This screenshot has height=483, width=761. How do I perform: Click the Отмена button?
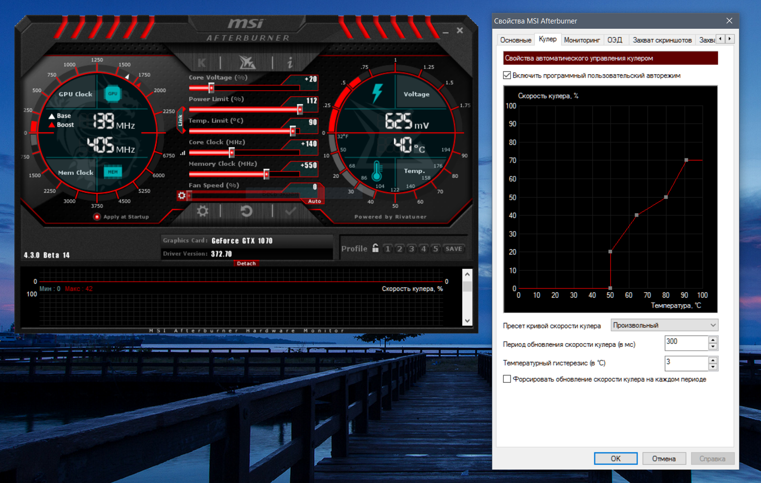[664, 459]
